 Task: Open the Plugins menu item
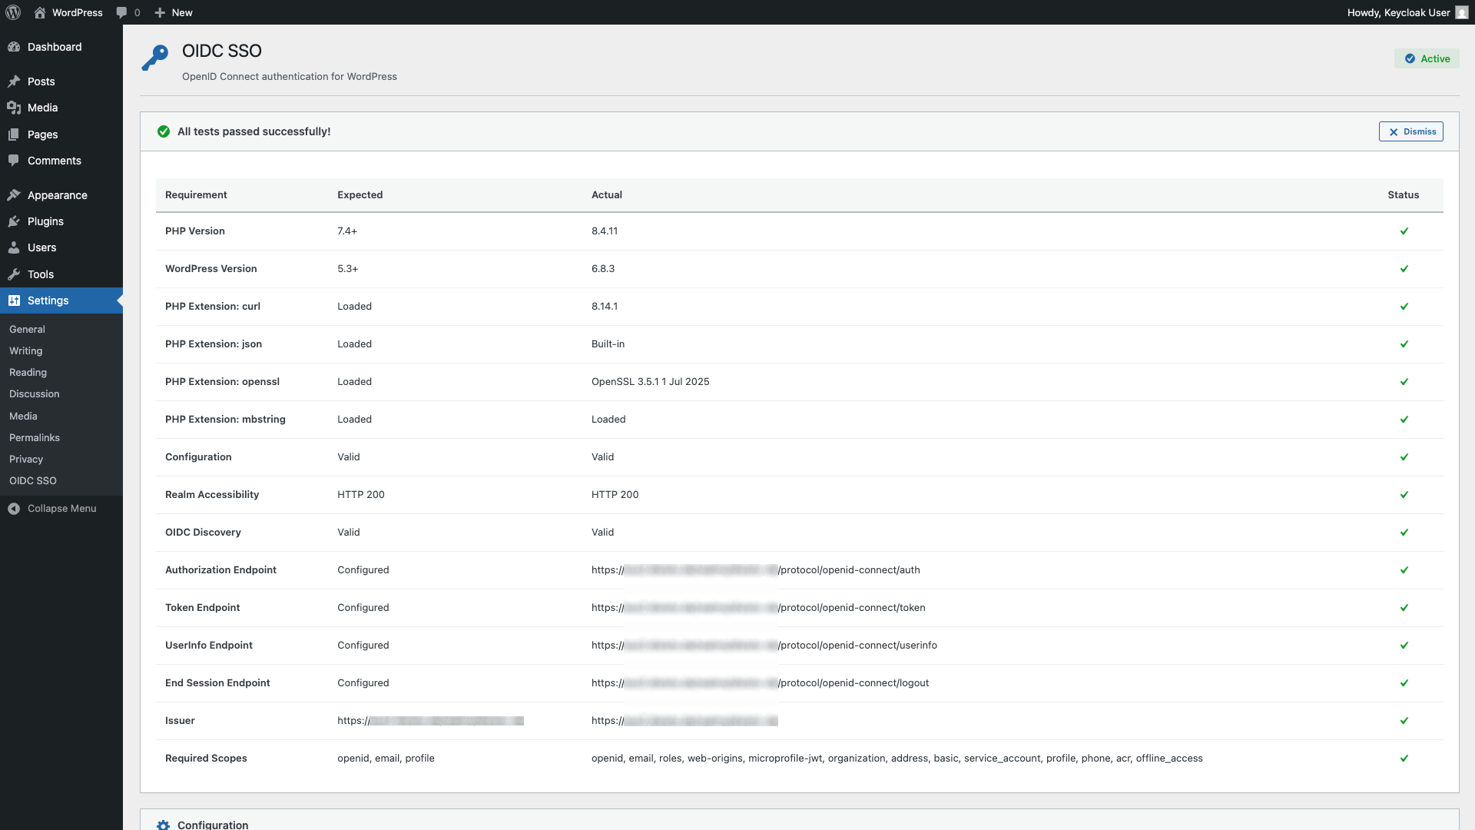click(61, 221)
